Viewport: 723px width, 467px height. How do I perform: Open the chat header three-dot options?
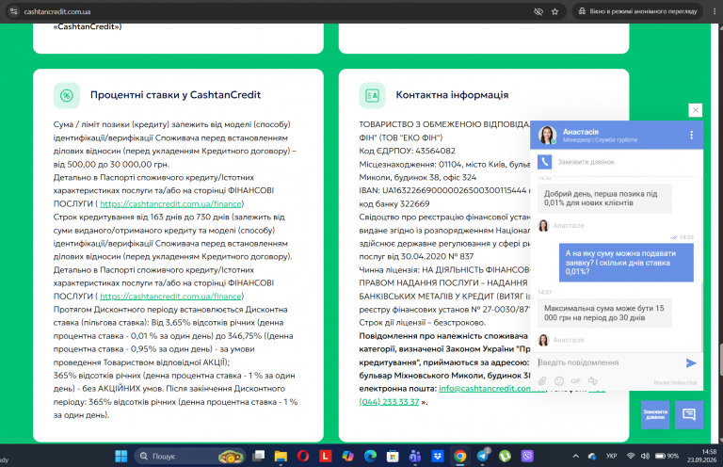691,135
